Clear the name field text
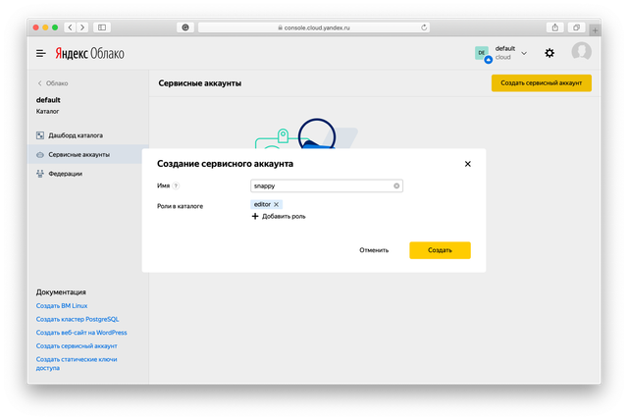Screen dimensions: 628x420 [396, 185]
